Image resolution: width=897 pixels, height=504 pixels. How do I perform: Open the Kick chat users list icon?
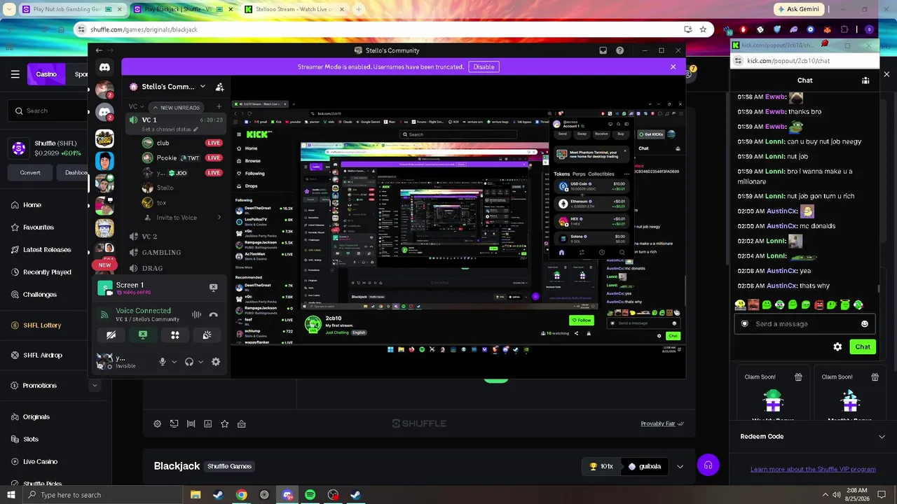pyautogui.click(x=865, y=80)
